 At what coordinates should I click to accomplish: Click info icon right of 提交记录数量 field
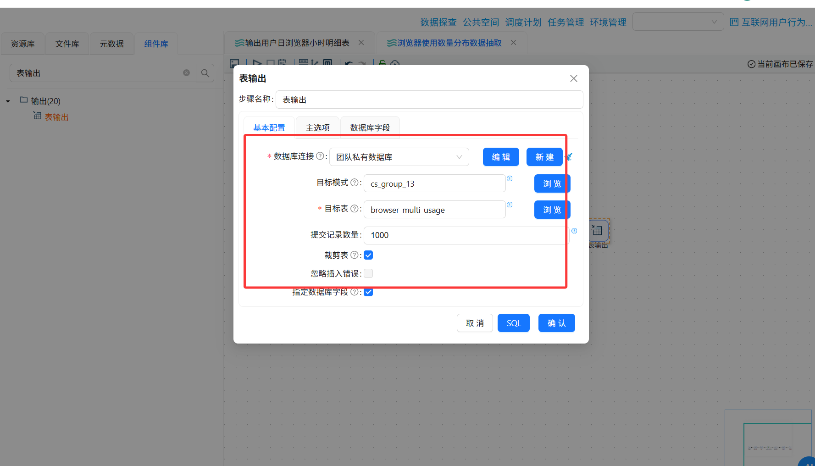(x=574, y=231)
